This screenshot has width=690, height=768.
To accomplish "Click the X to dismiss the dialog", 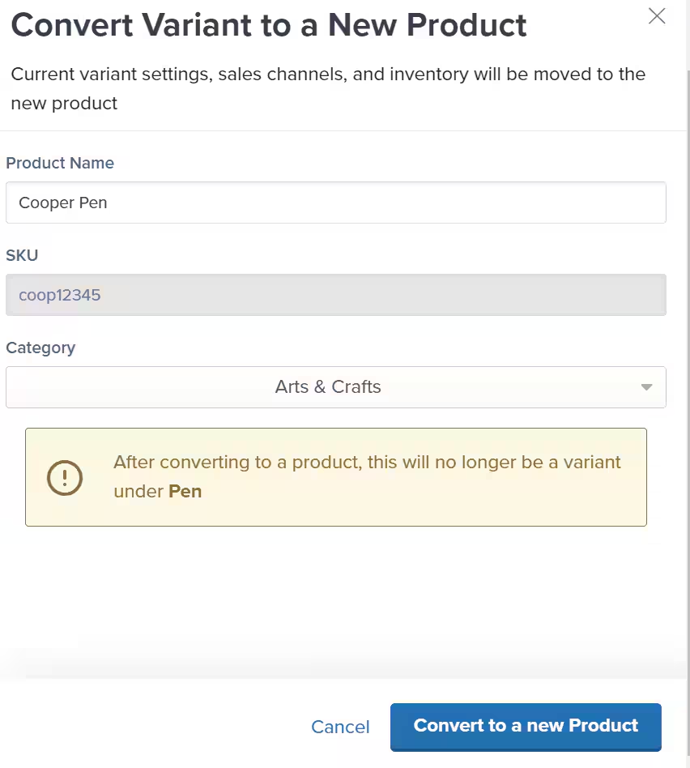I will [x=656, y=16].
